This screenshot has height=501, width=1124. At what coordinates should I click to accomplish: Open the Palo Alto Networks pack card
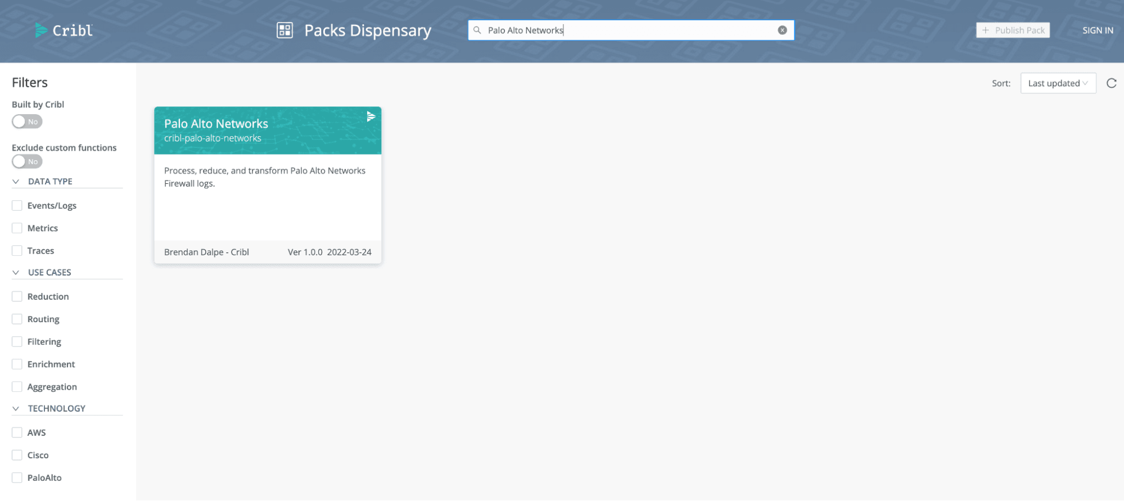(x=268, y=186)
